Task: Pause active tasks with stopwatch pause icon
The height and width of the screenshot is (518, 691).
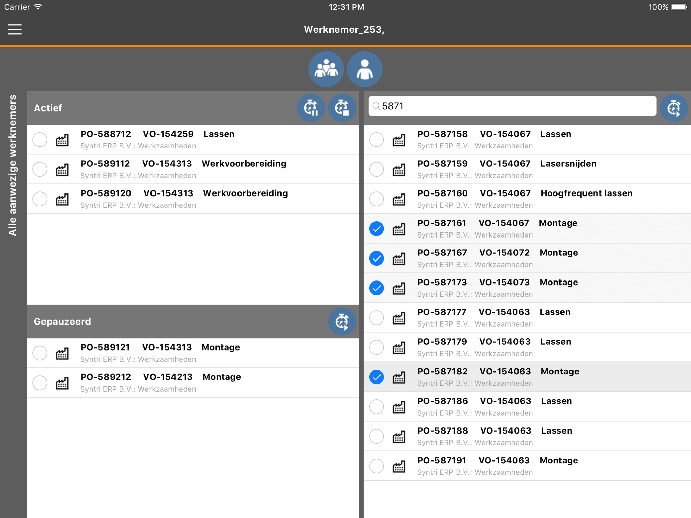Action: (x=311, y=108)
